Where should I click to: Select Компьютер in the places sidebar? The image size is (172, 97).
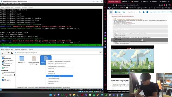click(x=6, y=58)
